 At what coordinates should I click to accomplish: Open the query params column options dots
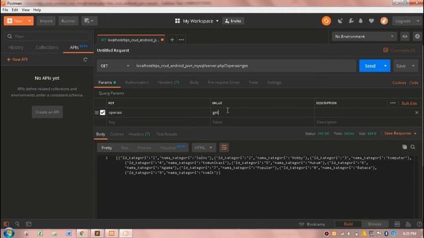(x=393, y=103)
